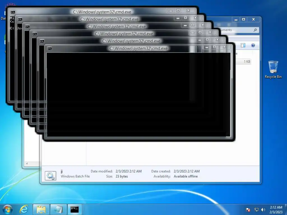This screenshot has height=215, width=287.
Task: Open system menu icon of rearmost cmd window
Action: (13, 12)
